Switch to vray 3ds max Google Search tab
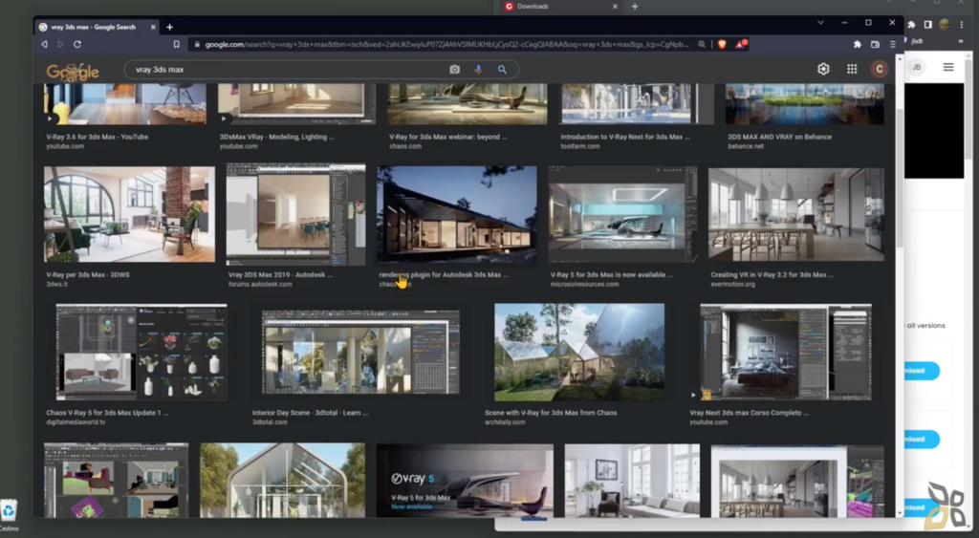 94,27
